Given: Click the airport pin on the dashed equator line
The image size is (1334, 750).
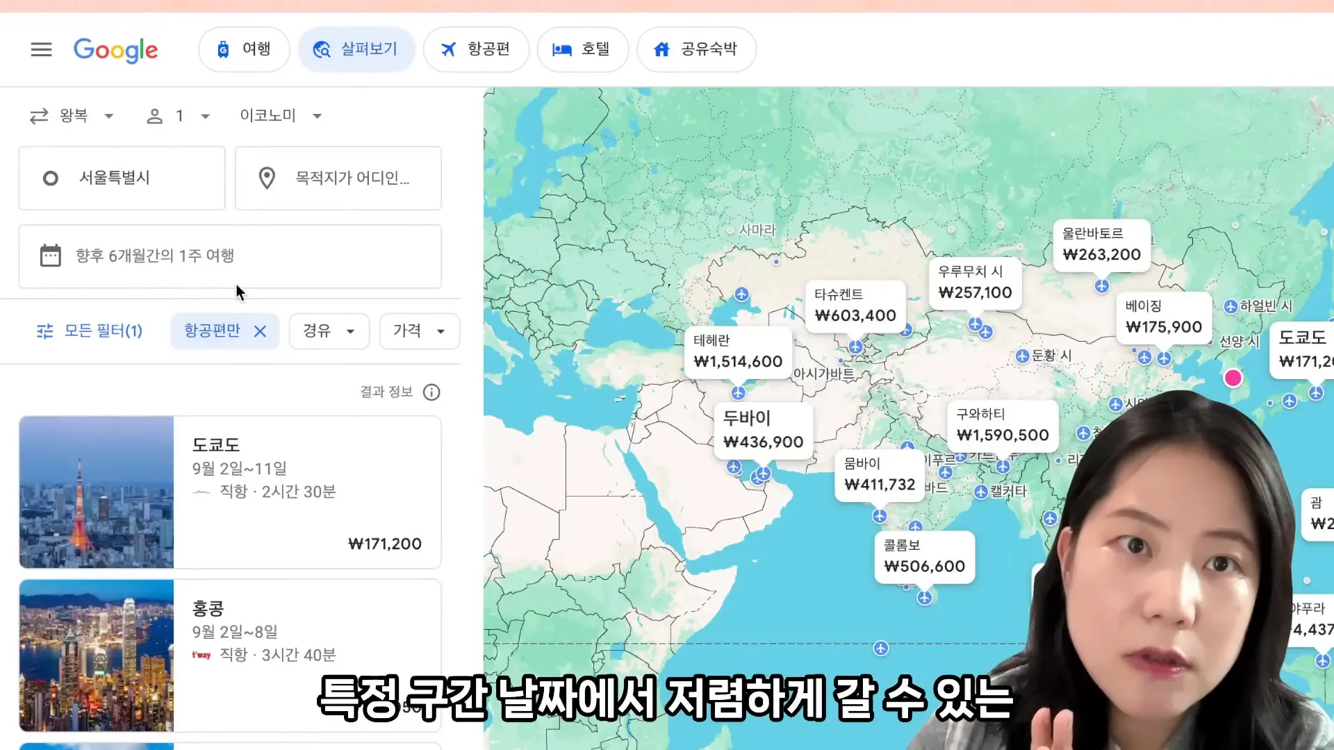Looking at the screenshot, I should pyautogui.click(x=881, y=649).
